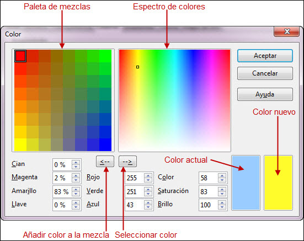Decrease the Brillo value with down arrow
The height and width of the screenshot is (241, 304).
coord(222,207)
